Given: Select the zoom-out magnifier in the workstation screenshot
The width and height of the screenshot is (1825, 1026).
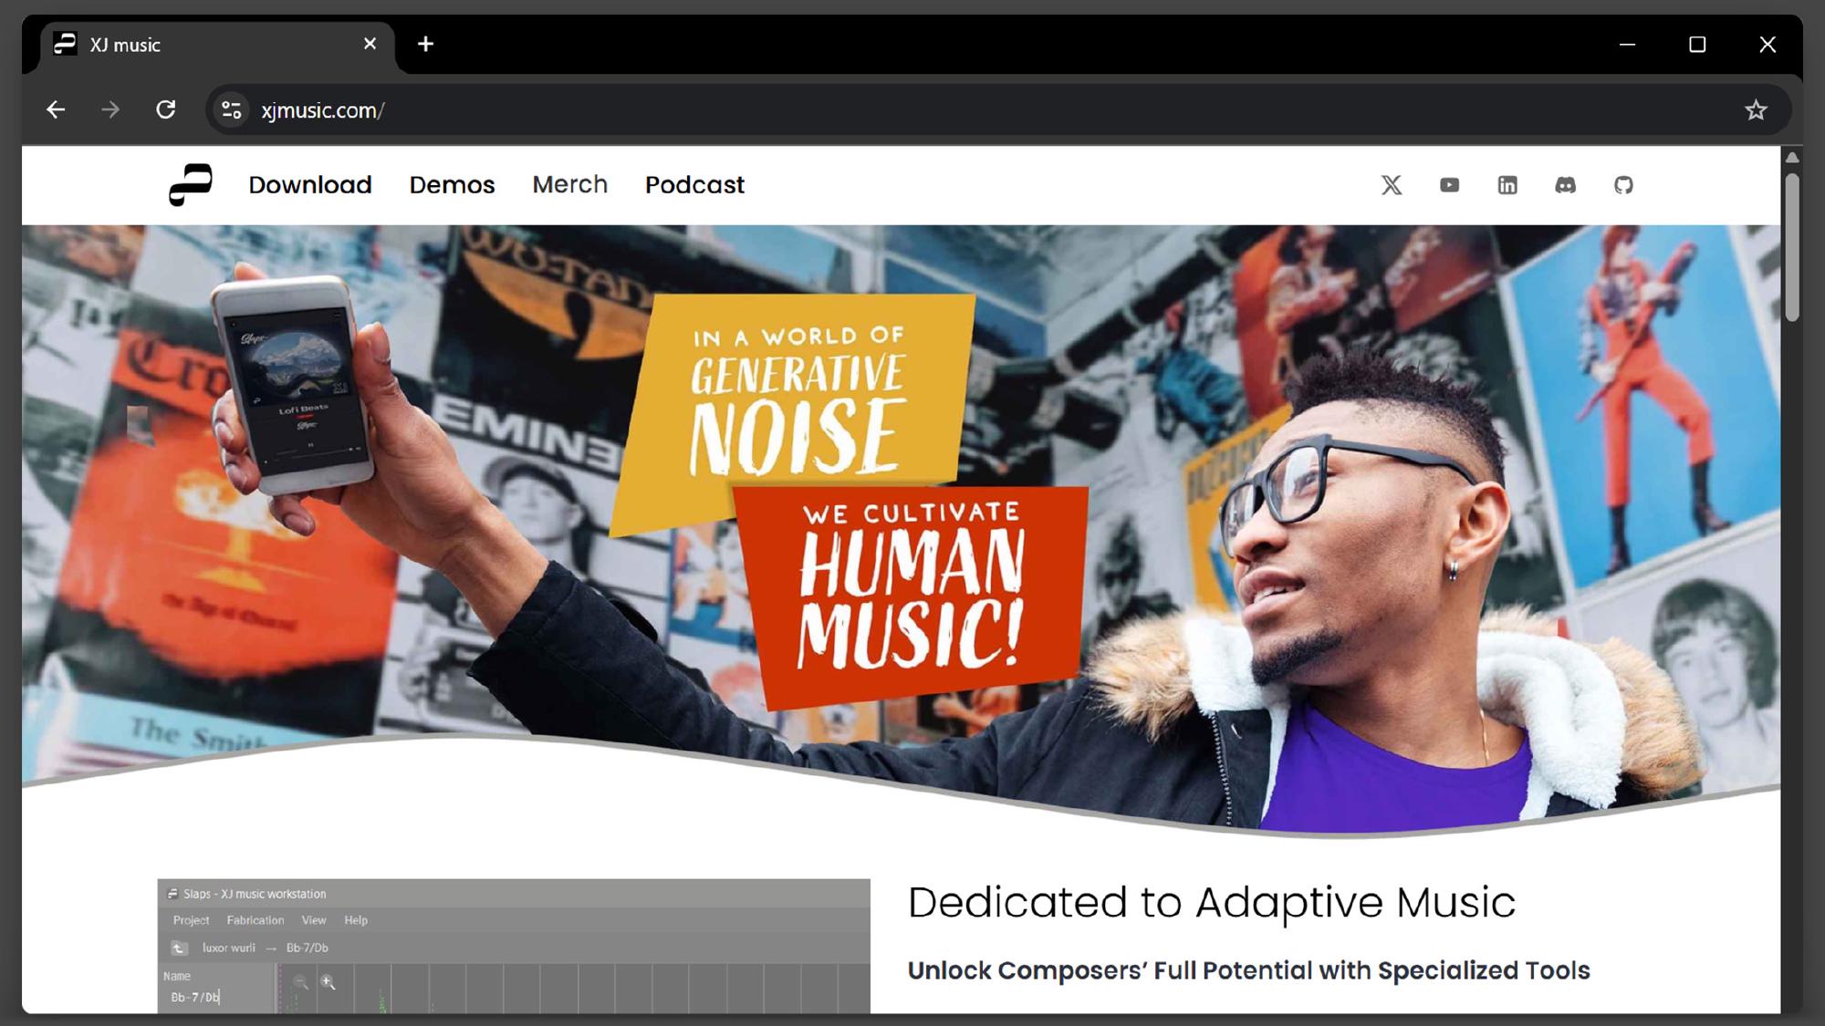Looking at the screenshot, I should tap(299, 982).
